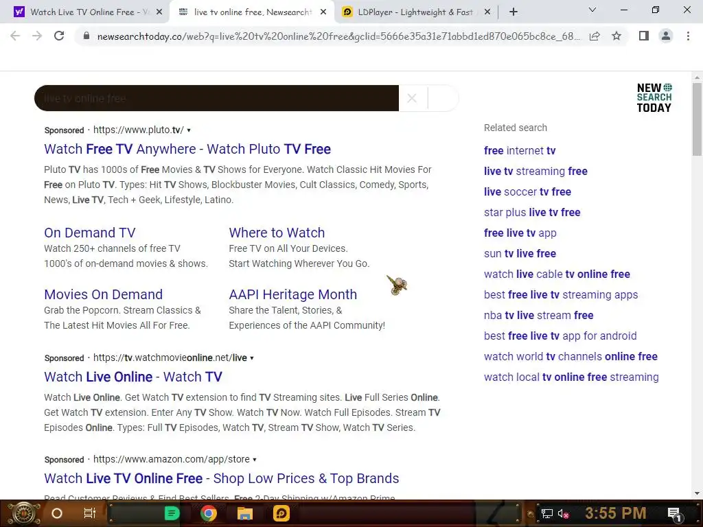Open Chrome three-dot menu

(x=688, y=36)
